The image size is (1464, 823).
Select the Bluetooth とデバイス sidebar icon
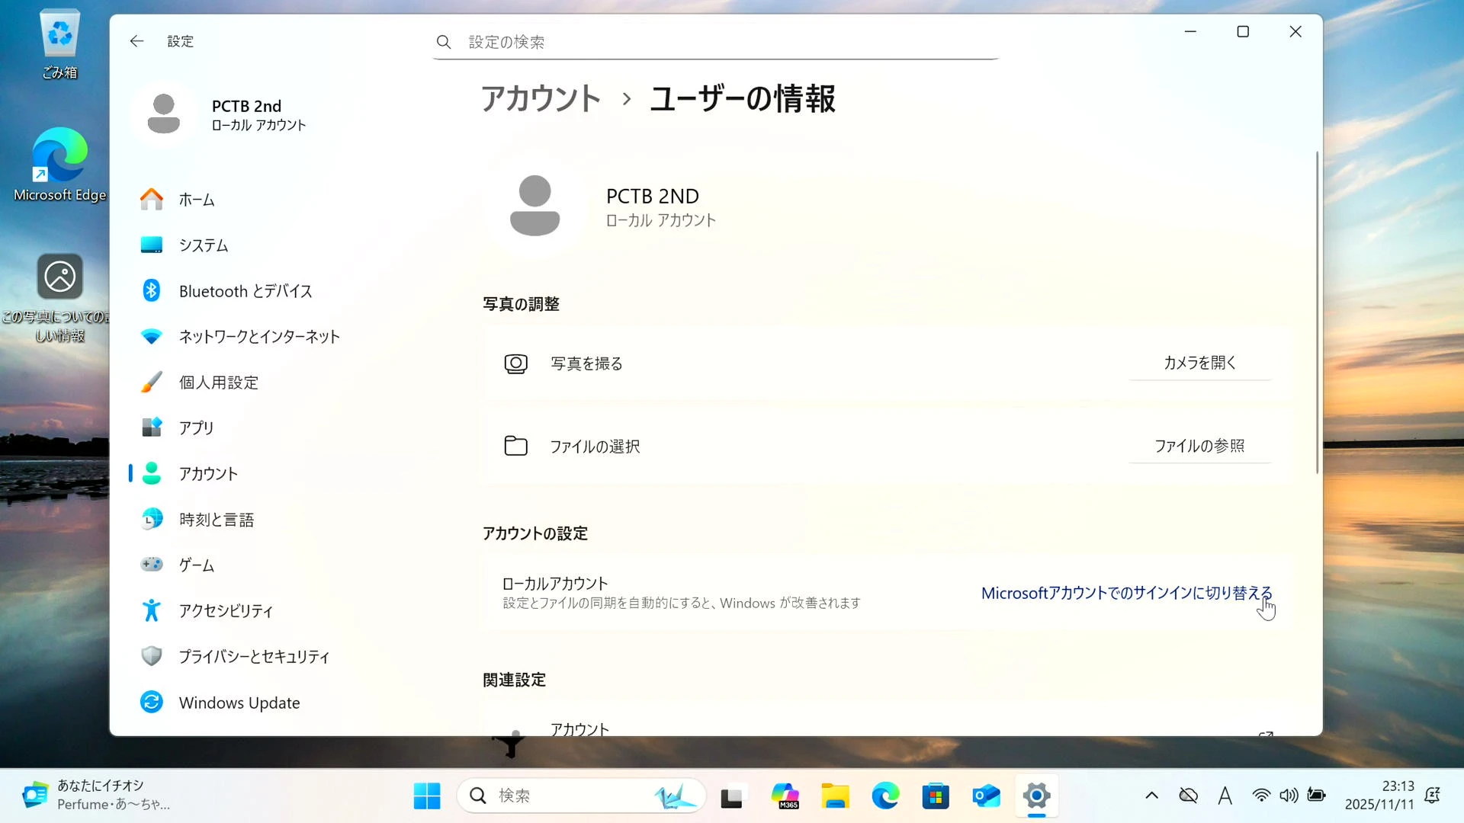[151, 290]
